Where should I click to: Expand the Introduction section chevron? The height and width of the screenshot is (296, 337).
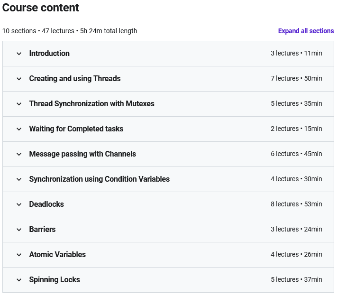pyautogui.click(x=19, y=54)
